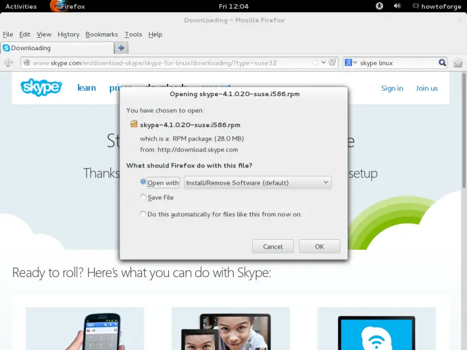Reload the page with refresh icon
Viewport: 467px width, 350px height.
pyautogui.click(x=332, y=62)
